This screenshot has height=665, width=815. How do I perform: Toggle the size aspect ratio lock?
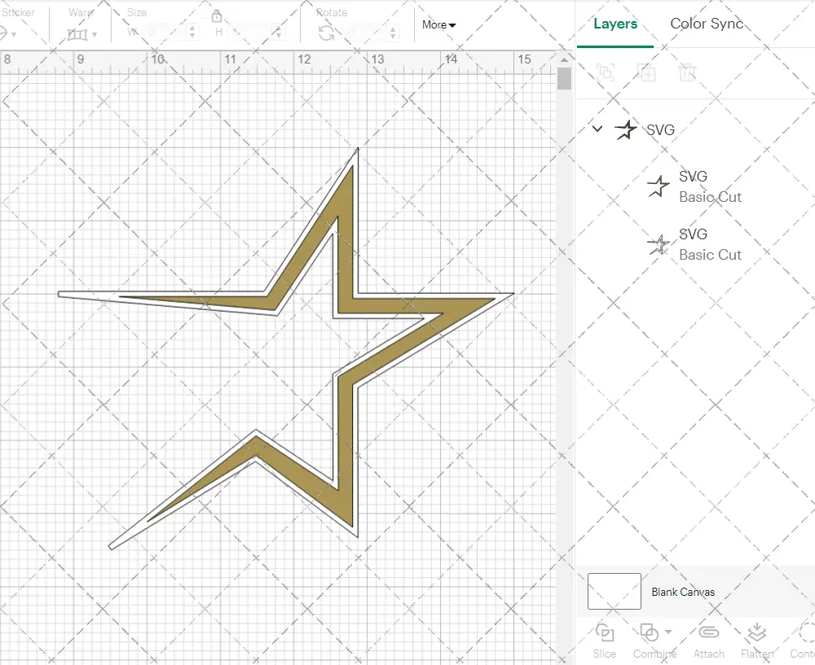[217, 16]
